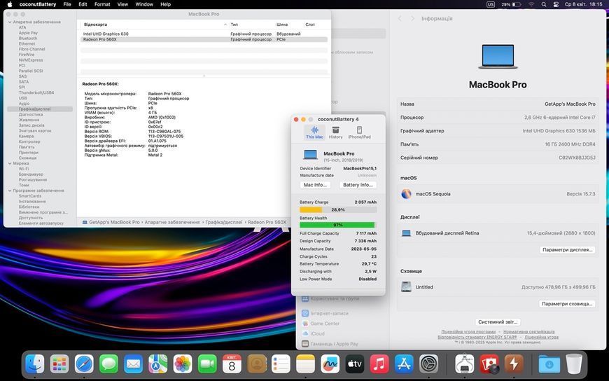Open the Ліцензійна угода програми link

(468, 332)
